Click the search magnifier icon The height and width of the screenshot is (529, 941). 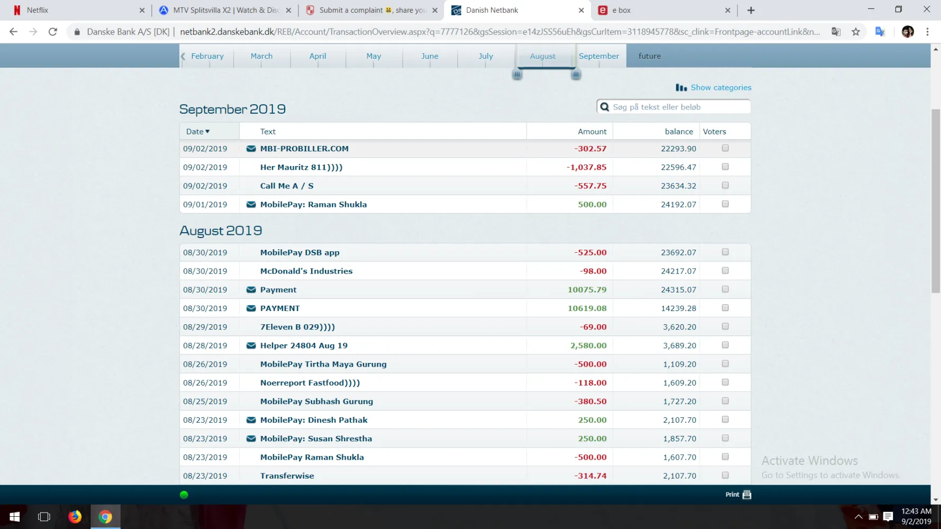pos(604,107)
